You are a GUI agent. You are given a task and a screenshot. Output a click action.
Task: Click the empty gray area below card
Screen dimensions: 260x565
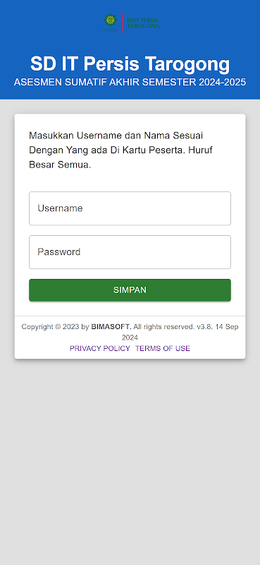(130, 461)
